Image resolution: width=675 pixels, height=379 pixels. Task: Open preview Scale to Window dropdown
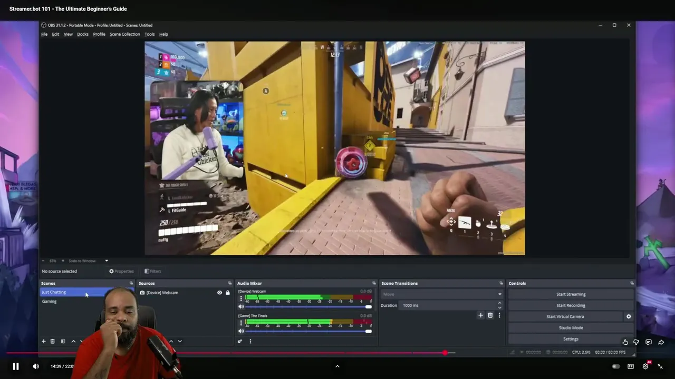(88, 261)
